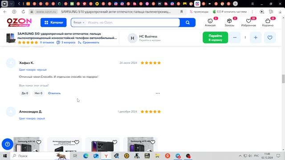Click the media play icon in browser toolbar
This screenshot has height=160, width=285.
[x=262, y=12]
